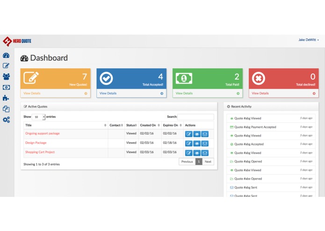This screenshot has height=231, width=325.
Task: Click Quote #abg Opened activity entry
Action: (271, 161)
